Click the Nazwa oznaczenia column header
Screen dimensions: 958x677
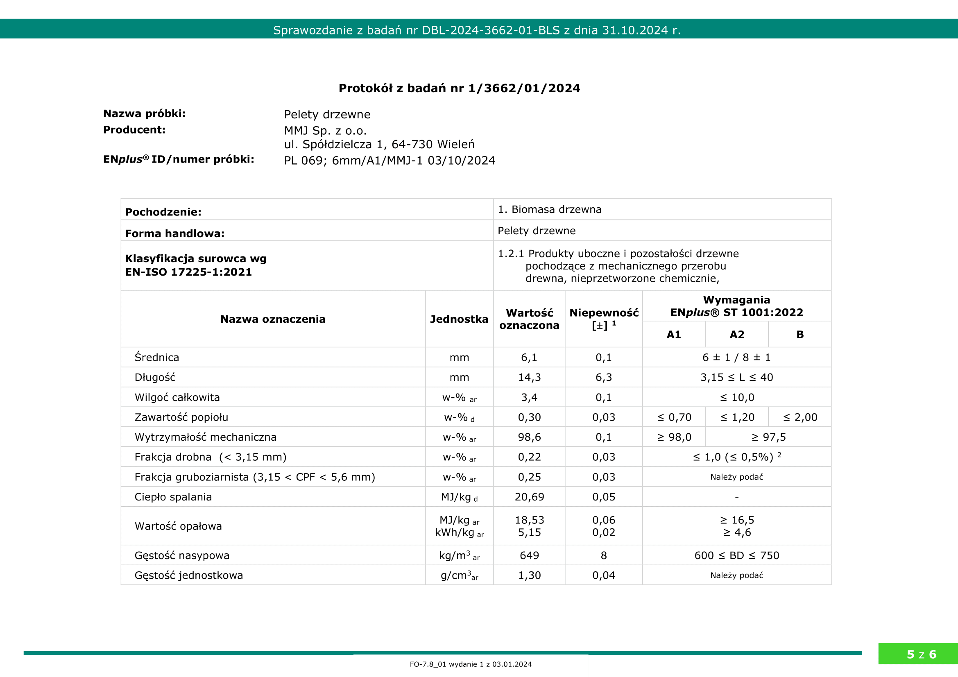pos(272,319)
